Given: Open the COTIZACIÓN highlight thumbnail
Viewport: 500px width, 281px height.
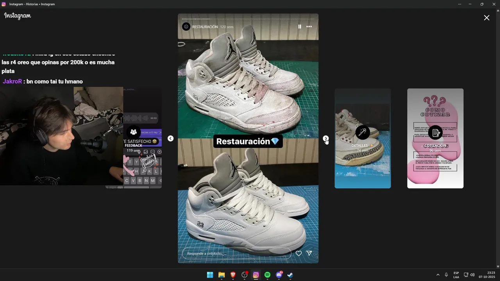Looking at the screenshot, I should tap(435, 139).
